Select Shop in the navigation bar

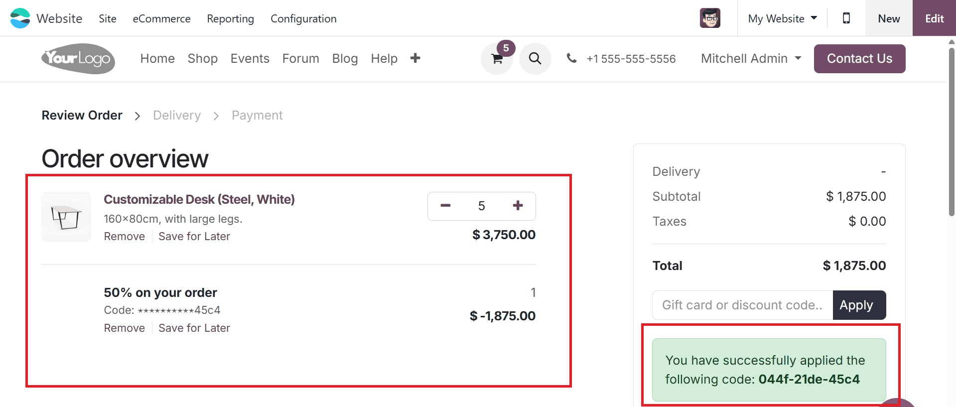pyautogui.click(x=202, y=58)
